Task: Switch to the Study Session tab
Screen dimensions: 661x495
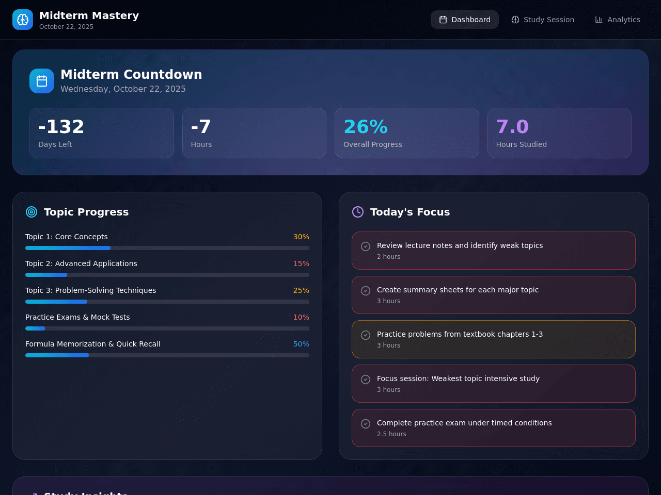Action: (x=543, y=20)
